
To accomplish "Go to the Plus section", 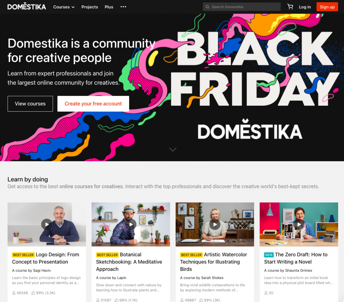I will click(109, 7).
